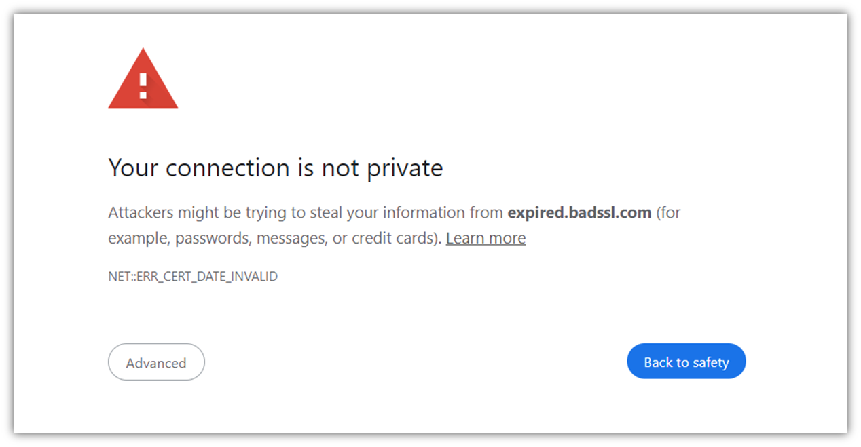Click the warning icon above the heading
Image resolution: width=861 pixels, height=447 pixels.
coord(143,78)
